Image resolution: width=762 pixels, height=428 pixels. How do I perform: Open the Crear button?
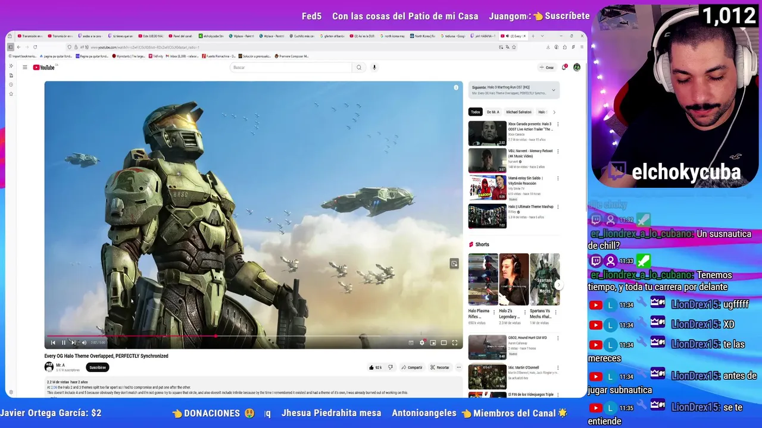[x=547, y=67]
